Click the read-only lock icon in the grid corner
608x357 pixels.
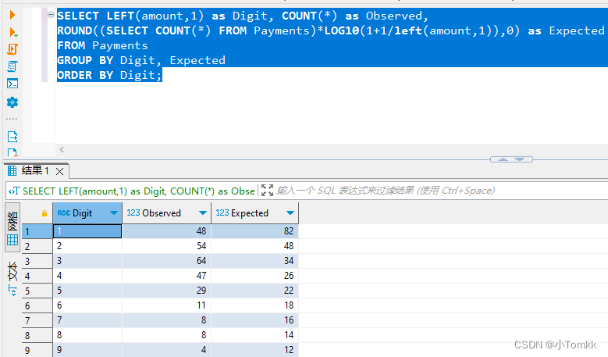[x=44, y=213]
